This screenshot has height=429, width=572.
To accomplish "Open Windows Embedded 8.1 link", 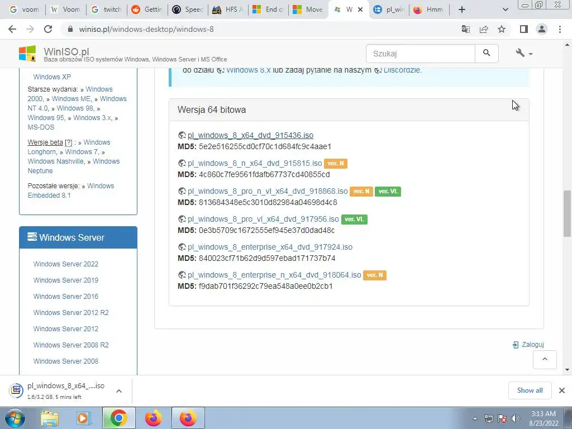I will click(71, 190).
